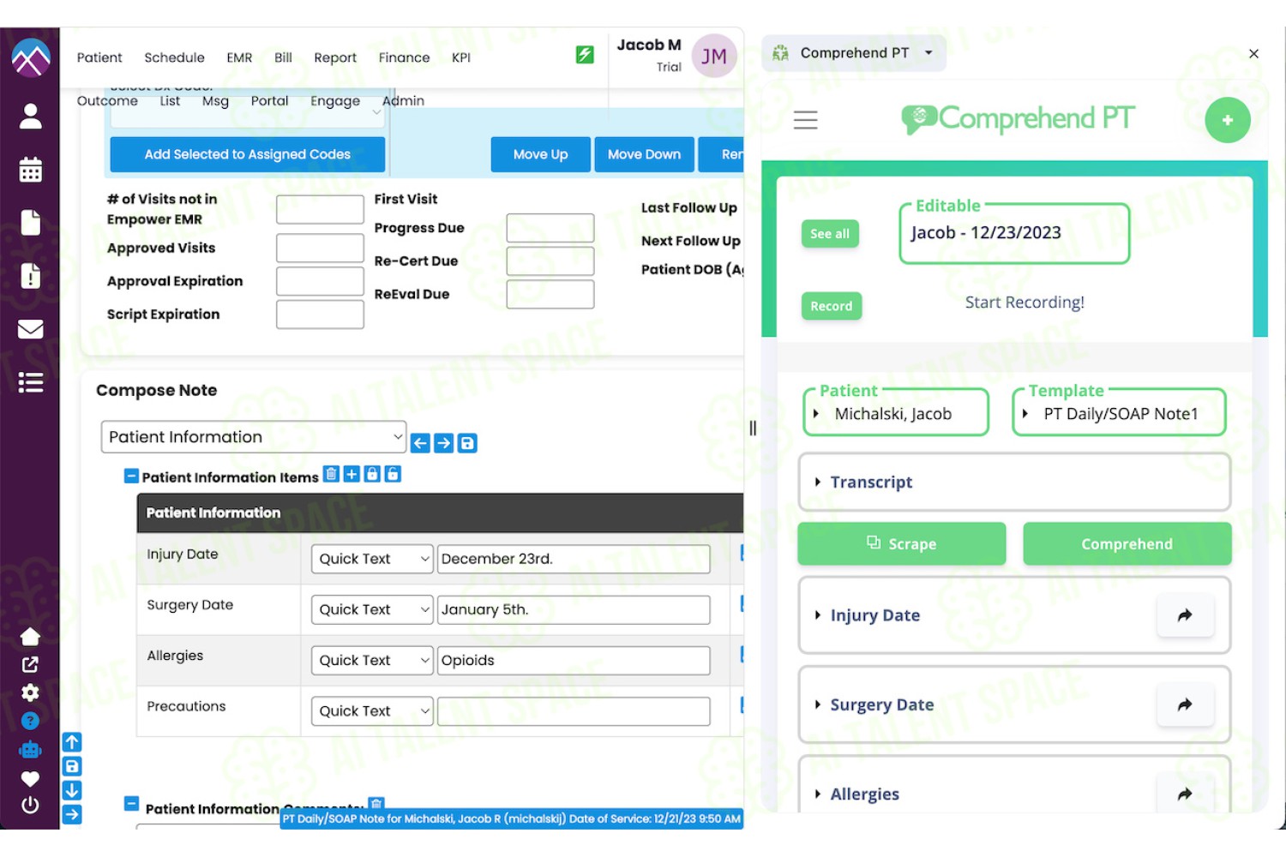Expand the Transcript section
The height and width of the screenshot is (857, 1286).
(1014, 482)
